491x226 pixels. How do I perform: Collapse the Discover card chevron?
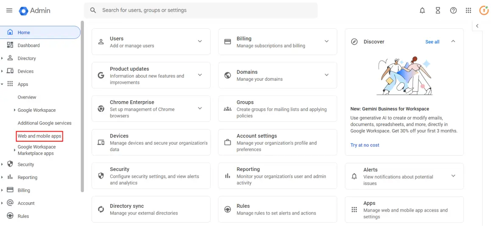[453, 41]
